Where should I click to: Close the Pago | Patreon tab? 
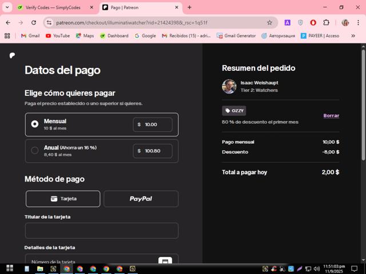177,7
